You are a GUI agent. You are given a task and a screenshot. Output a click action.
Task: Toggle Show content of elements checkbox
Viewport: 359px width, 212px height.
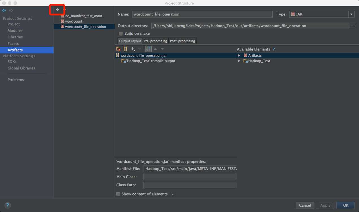[x=118, y=194]
